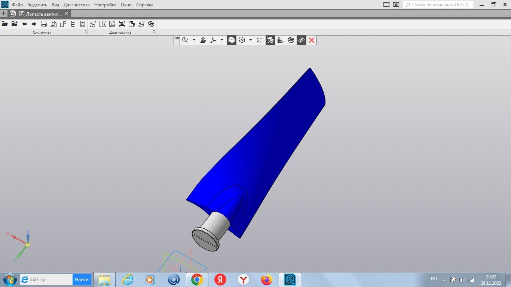Click the Print icon in system toolbar

(x=44, y=24)
